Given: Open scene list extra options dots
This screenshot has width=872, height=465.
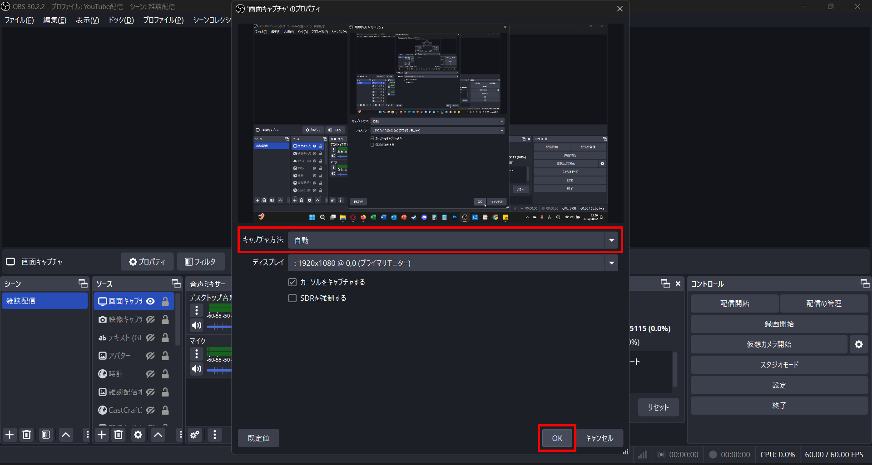Looking at the screenshot, I should pyautogui.click(x=87, y=435).
